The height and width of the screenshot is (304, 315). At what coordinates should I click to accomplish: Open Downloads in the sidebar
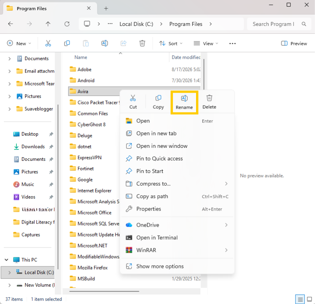pos(33,147)
